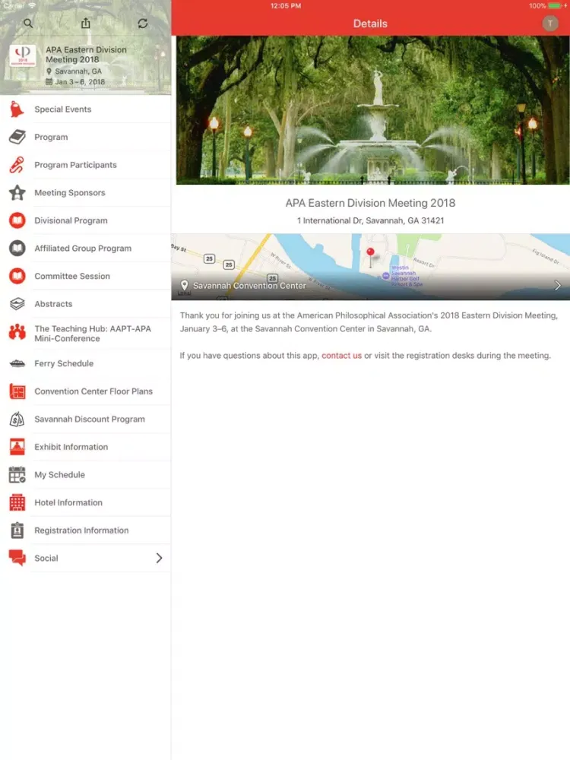Screen dimensions: 570x760
Task: Open Exhibit Information entry
Action: tap(85, 447)
